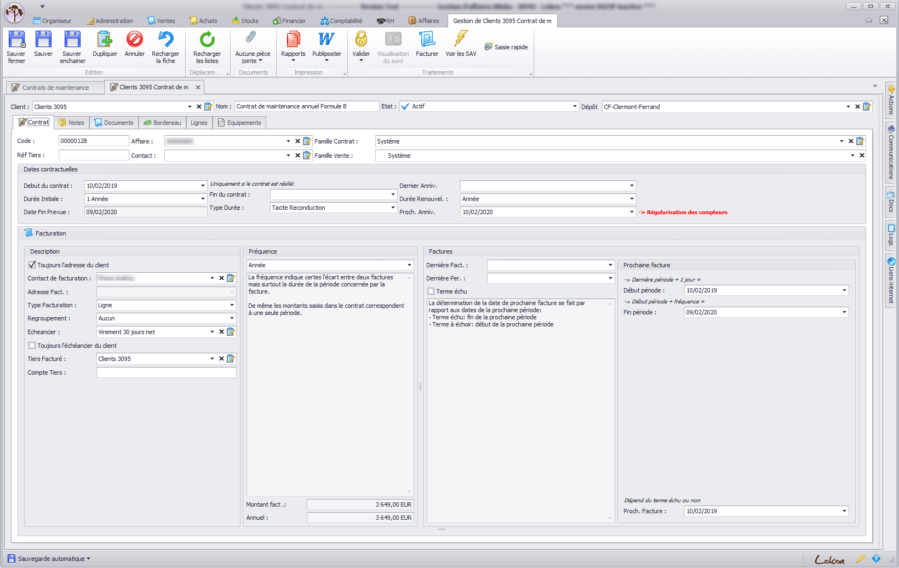Image resolution: width=899 pixels, height=568 pixels.
Task: Expand the Fréquence Année dropdown
Action: pos(409,265)
